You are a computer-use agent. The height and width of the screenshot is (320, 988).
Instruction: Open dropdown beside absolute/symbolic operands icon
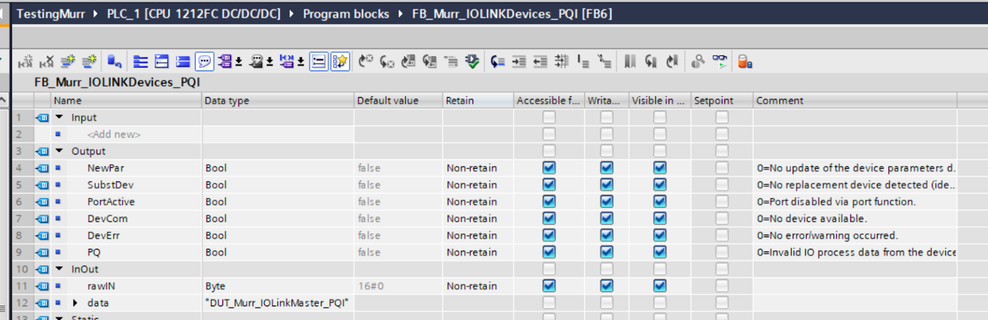click(238, 61)
